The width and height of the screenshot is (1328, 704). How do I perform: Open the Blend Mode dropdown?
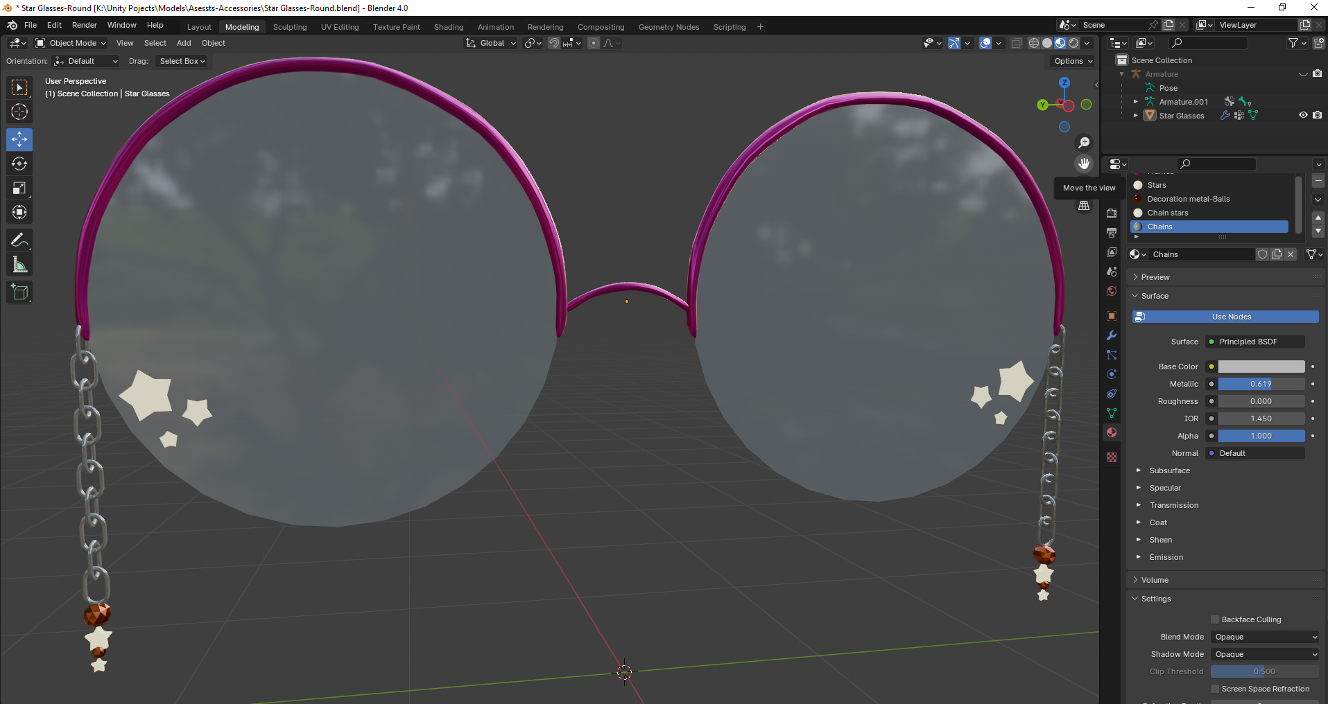click(x=1264, y=636)
